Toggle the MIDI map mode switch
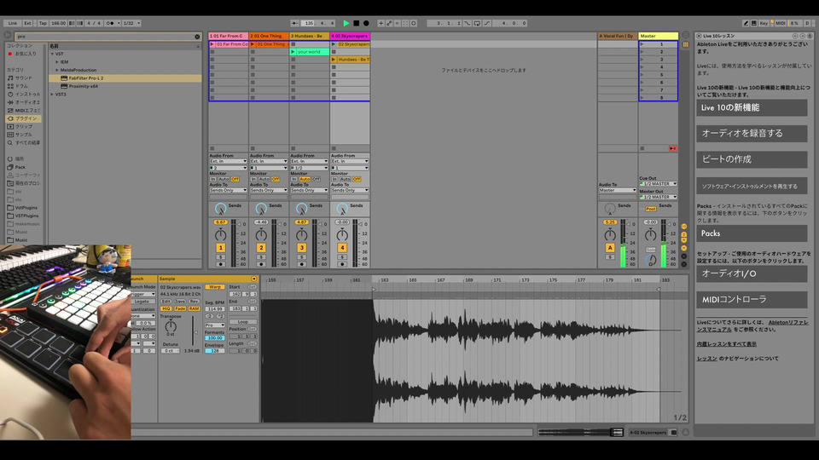819x460 pixels. coord(780,23)
